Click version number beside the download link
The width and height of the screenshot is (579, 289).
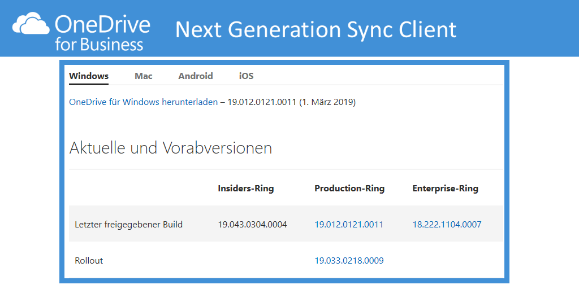[262, 102]
